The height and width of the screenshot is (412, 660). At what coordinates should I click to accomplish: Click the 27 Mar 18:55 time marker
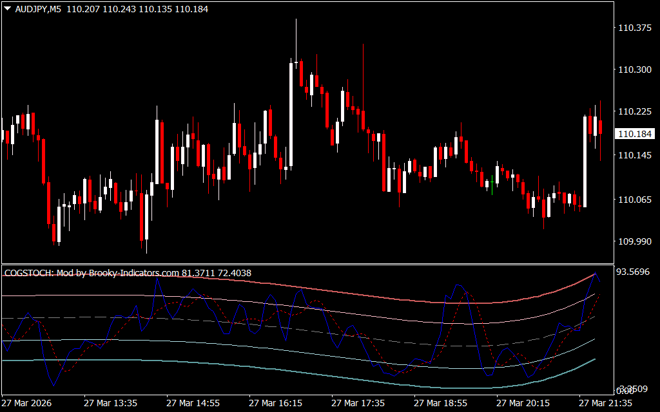(x=442, y=403)
